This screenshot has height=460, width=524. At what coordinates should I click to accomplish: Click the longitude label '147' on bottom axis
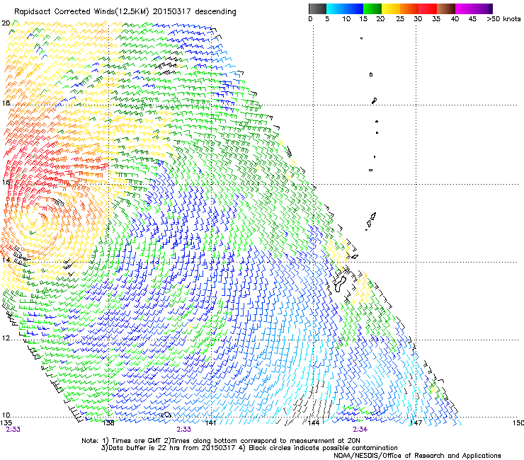click(x=416, y=423)
